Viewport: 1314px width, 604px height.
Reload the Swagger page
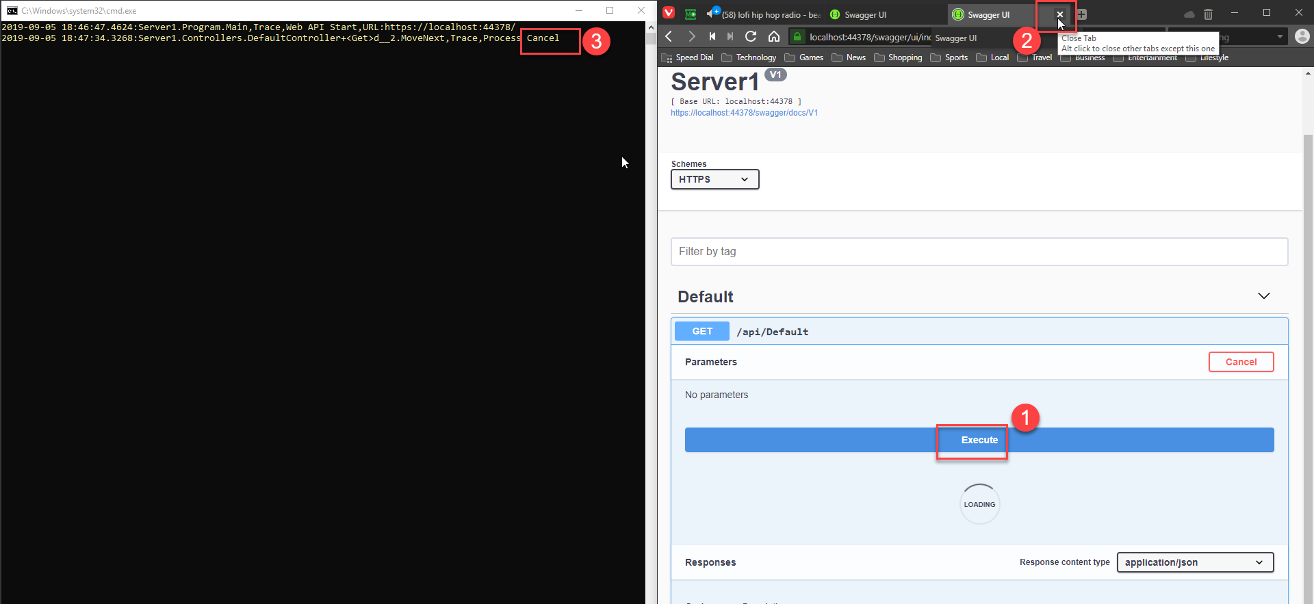[x=751, y=36]
